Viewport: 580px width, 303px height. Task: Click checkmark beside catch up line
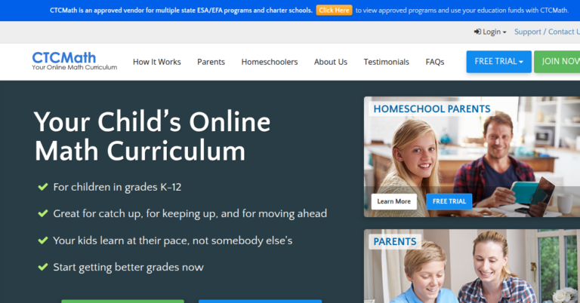43,213
